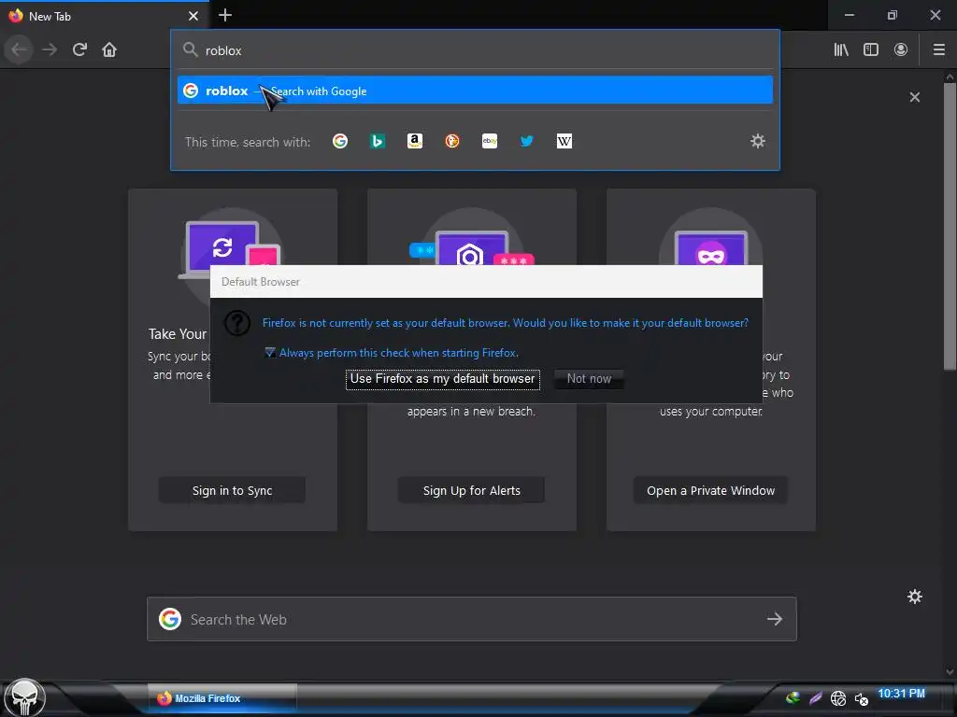Select the New Tab tab
The width and height of the screenshot is (957, 717).
[105, 16]
